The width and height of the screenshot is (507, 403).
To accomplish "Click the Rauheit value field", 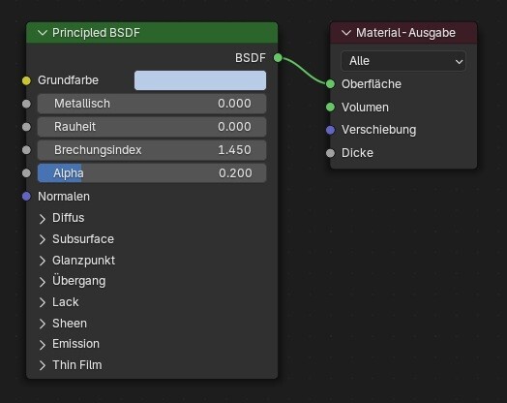I will coord(152,127).
